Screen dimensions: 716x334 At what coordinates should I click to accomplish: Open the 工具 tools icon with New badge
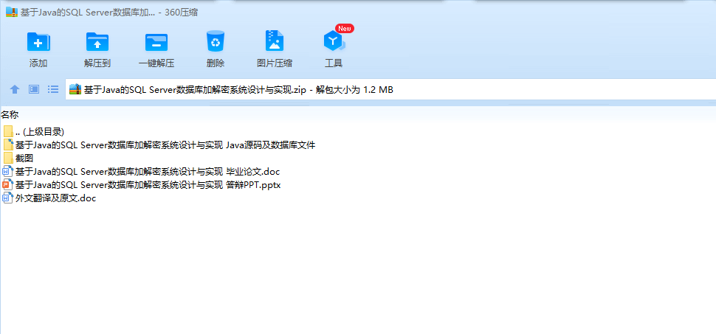(334, 41)
